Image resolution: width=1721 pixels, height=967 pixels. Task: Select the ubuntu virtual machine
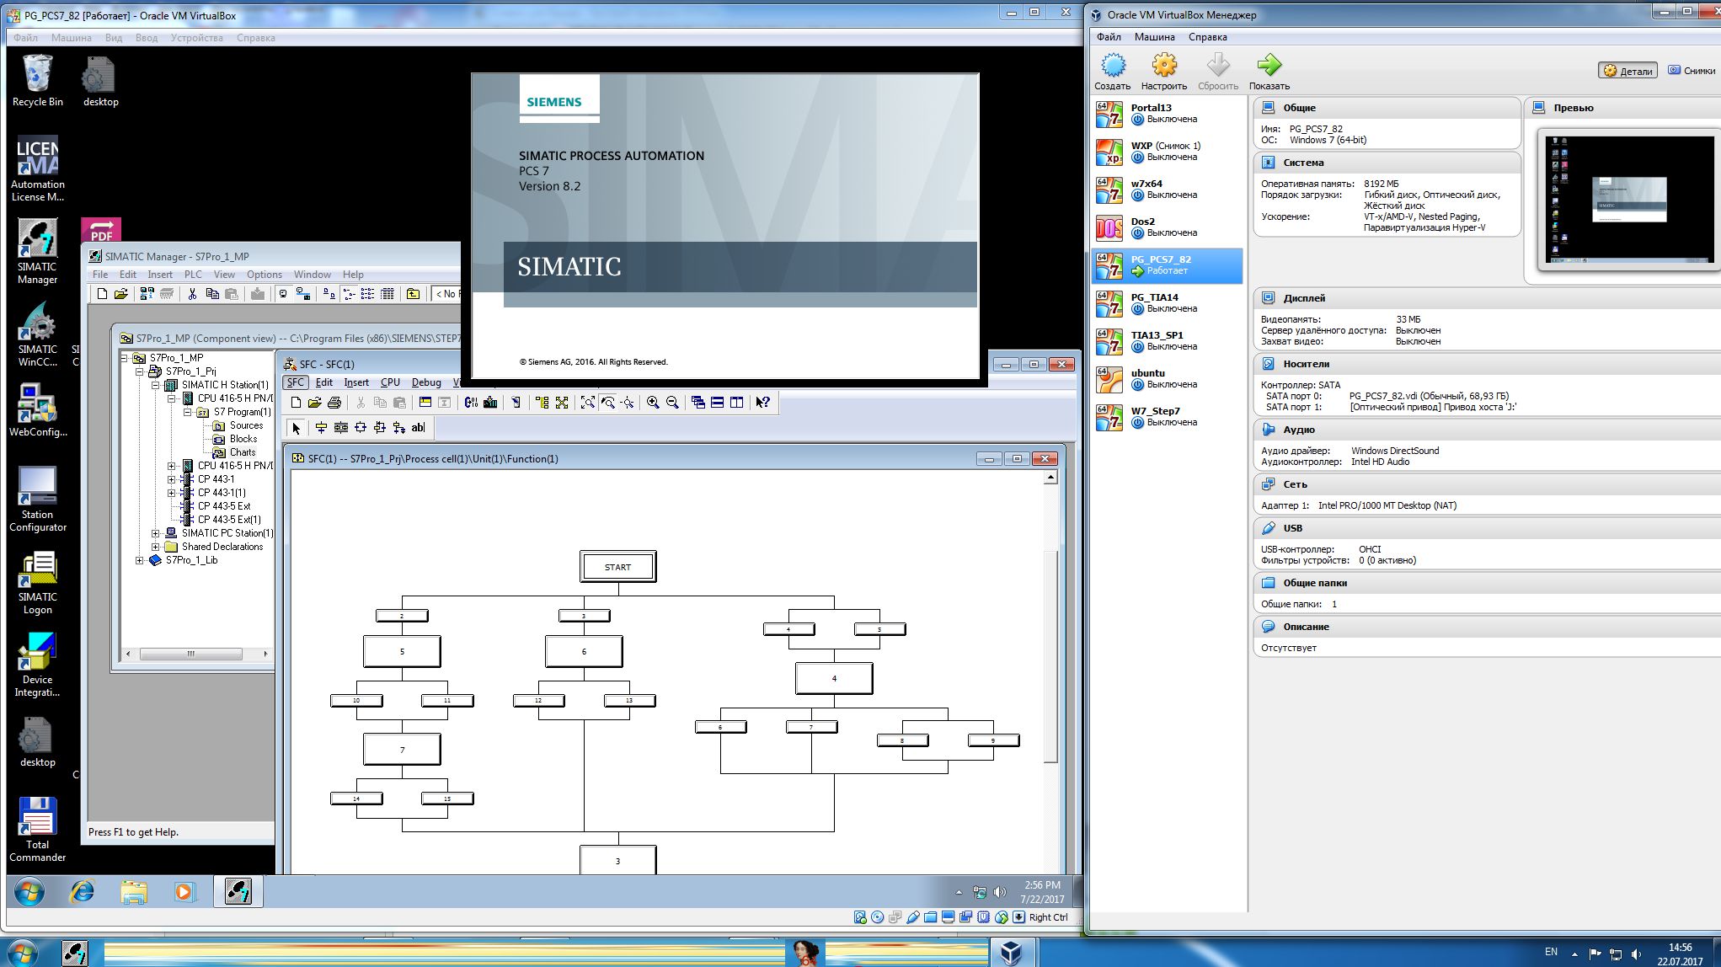coord(1168,379)
